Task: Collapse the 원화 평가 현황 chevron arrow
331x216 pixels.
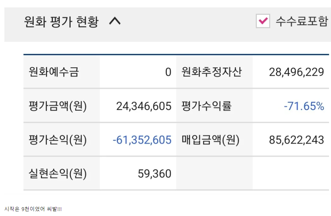Action: 115,22
